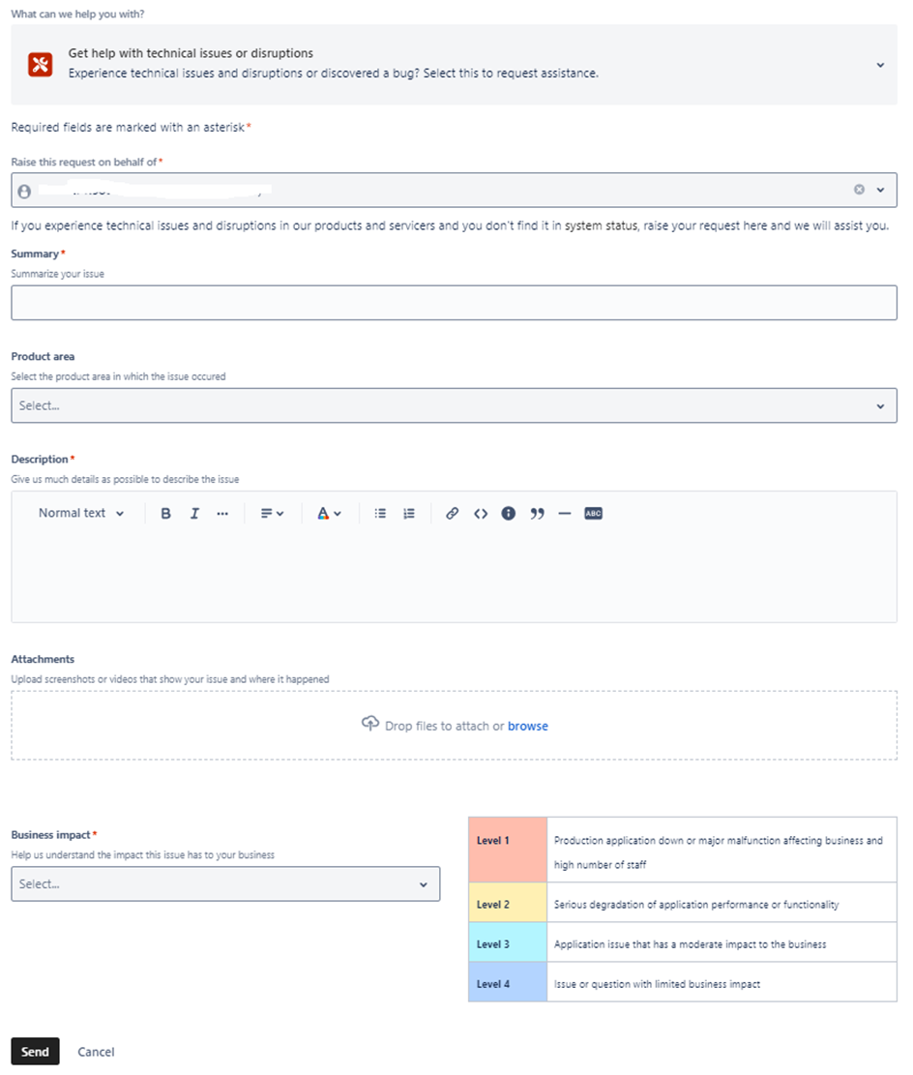Screen dimensions: 913x1075
Task: Insert a bullet list
Action: 381,514
